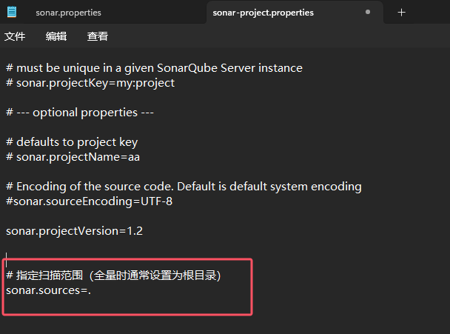Place cursor in sonar.sources=. line
450x334 pixels.
(x=49, y=290)
